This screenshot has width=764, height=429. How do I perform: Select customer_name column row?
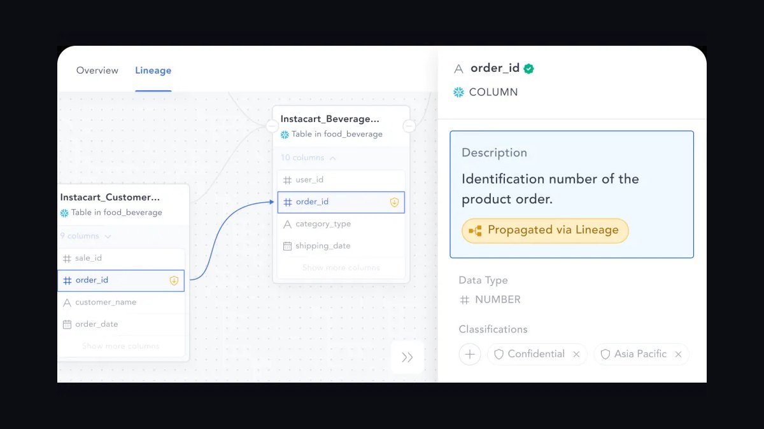pos(121,302)
